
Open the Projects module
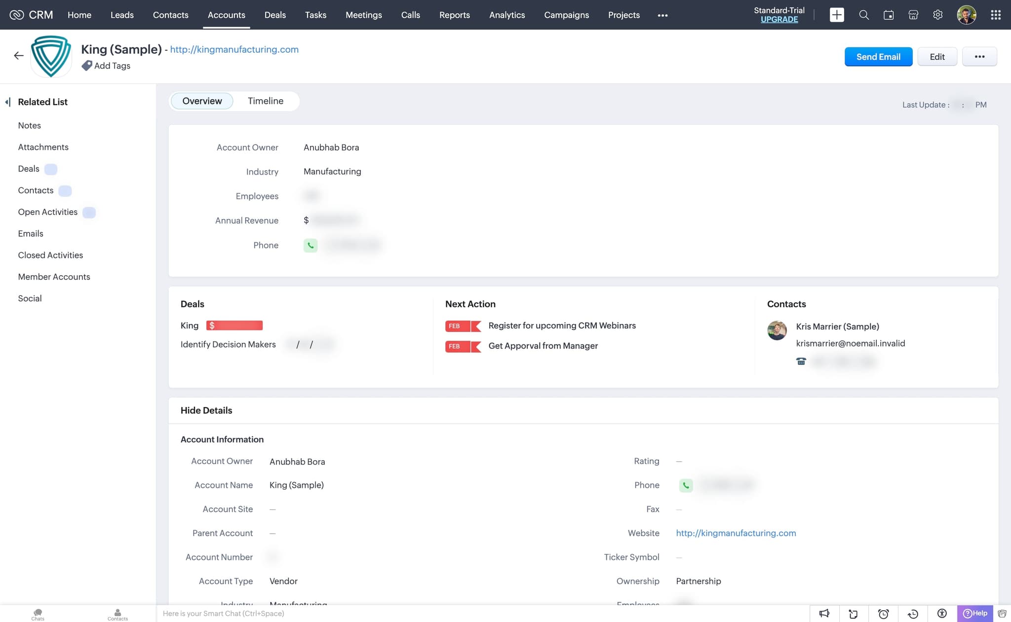[x=623, y=15]
